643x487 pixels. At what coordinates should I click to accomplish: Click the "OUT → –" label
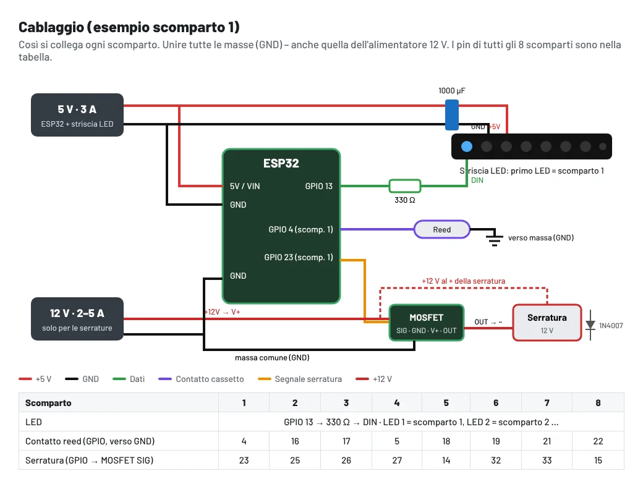[x=488, y=322]
